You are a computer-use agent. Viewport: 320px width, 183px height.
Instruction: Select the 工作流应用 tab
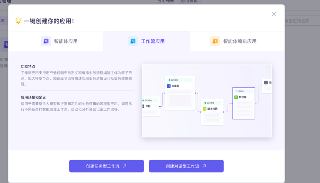tap(146, 41)
